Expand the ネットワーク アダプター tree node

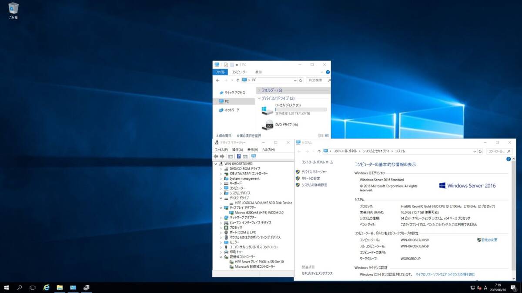[x=221, y=217]
